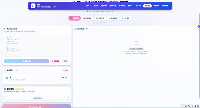
Task: Click the punctuation tray icon beside 英
Action: click(189, 106)
